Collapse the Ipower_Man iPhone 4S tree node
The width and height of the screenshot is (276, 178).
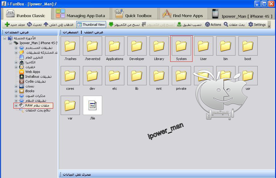11,43
